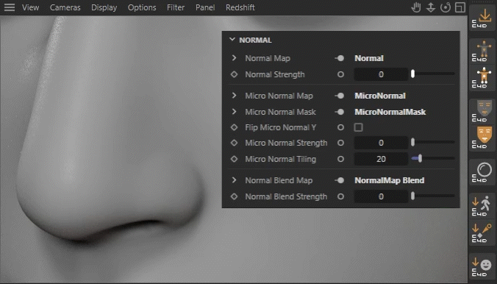The height and width of the screenshot is (284, 497).
Task: Open the Display menu
Action: click(x=104, y=7)
